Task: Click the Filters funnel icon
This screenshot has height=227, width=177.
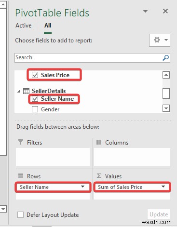Action: (x=20, y=142)
